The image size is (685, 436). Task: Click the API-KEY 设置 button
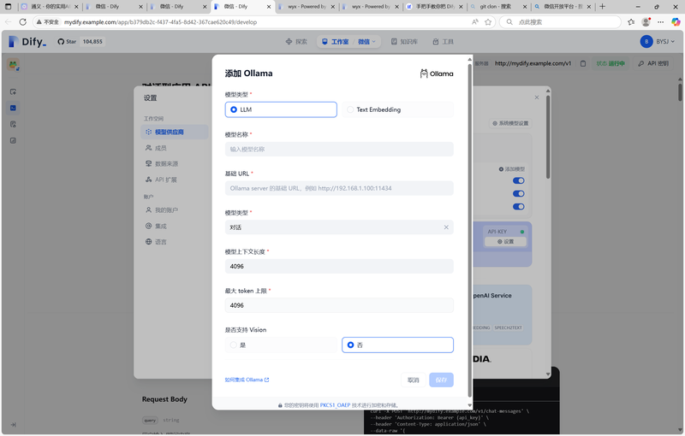tap(505, 242)
